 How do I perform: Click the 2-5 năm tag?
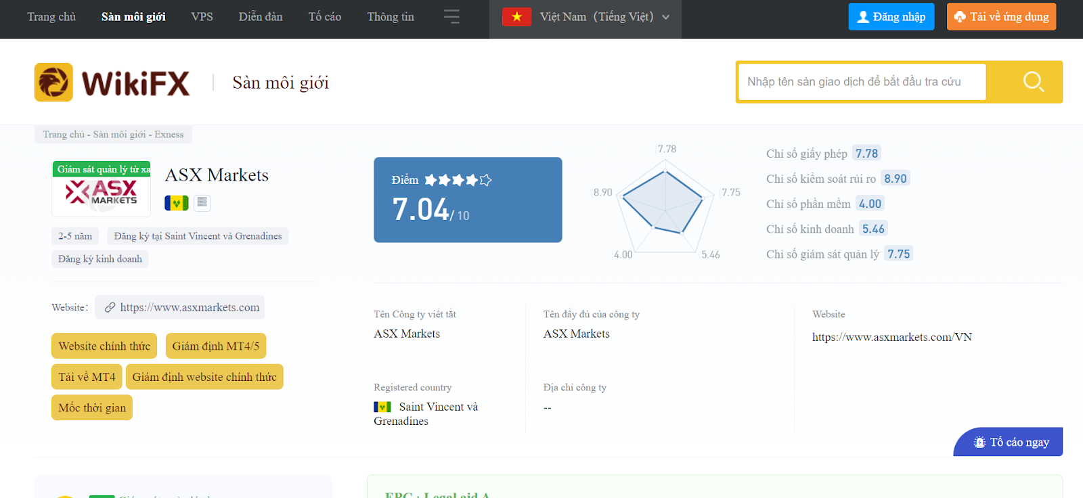(75, 236)
